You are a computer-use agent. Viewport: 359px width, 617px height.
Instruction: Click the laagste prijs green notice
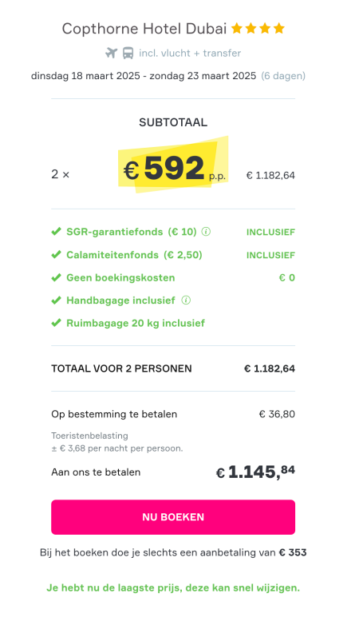point(173,588)
